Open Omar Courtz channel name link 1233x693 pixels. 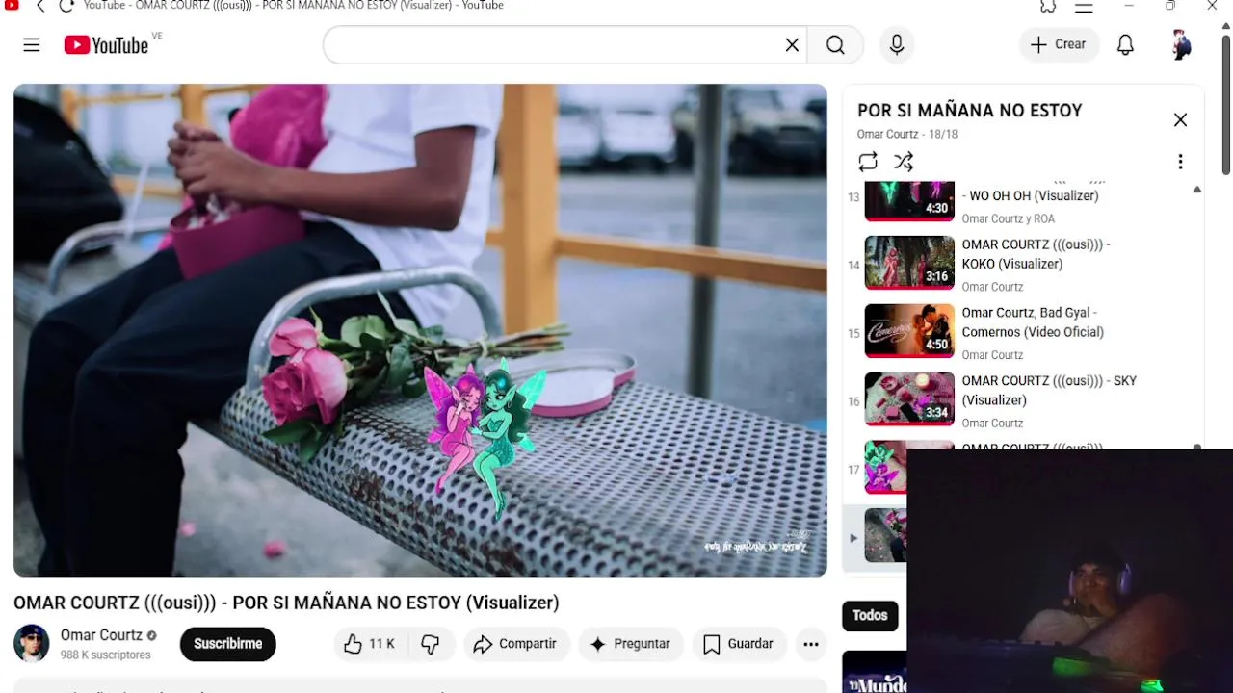point(101,635)
